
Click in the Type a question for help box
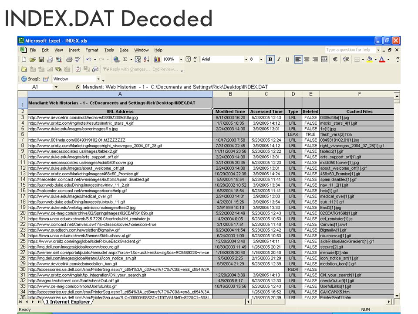click(350, 50)
